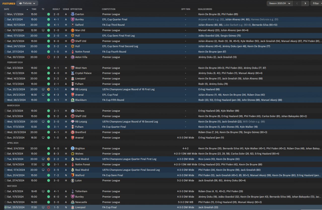
Task: Go to the next season arrow
Action: point(305,3)
